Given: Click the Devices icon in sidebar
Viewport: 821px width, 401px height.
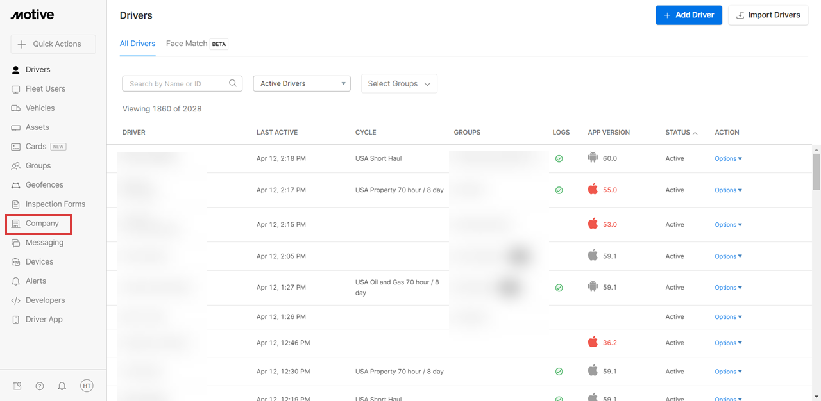Looking at the screenshot, I should (16, 262).
